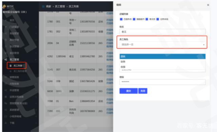
Task: Toggle the second store checkbox in 店铺列表
Action: [134, 19]
